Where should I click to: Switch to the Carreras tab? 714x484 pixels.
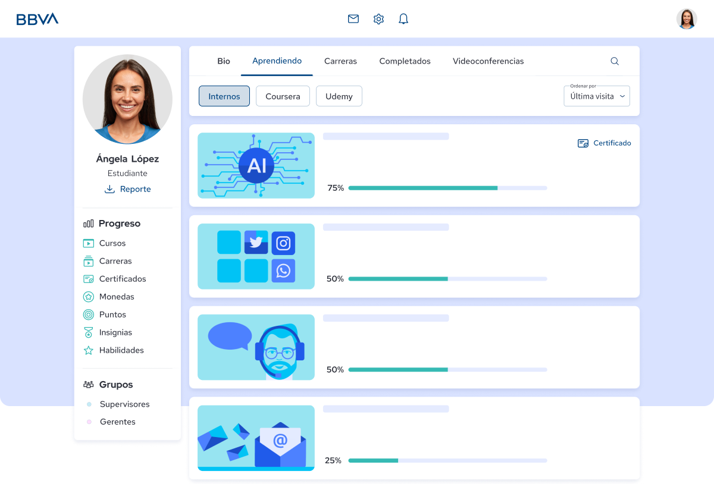(x=340, y=61)
